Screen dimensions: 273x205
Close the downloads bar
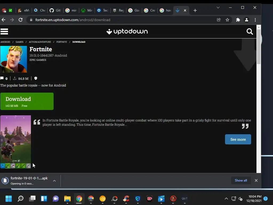256,180
